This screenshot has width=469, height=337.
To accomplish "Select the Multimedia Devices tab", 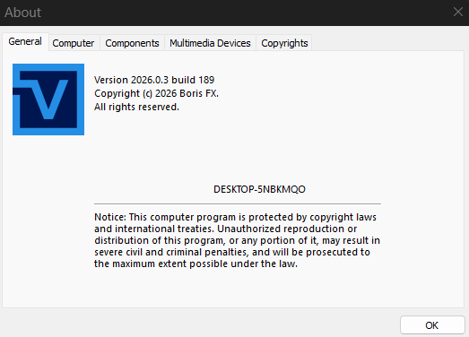I will (x=210, y=43).
